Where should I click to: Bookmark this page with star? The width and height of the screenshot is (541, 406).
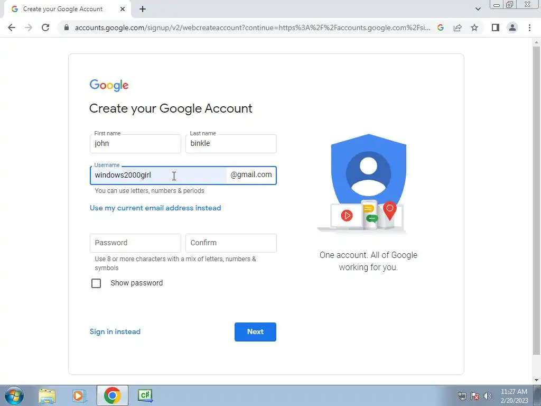click(474, 27)
